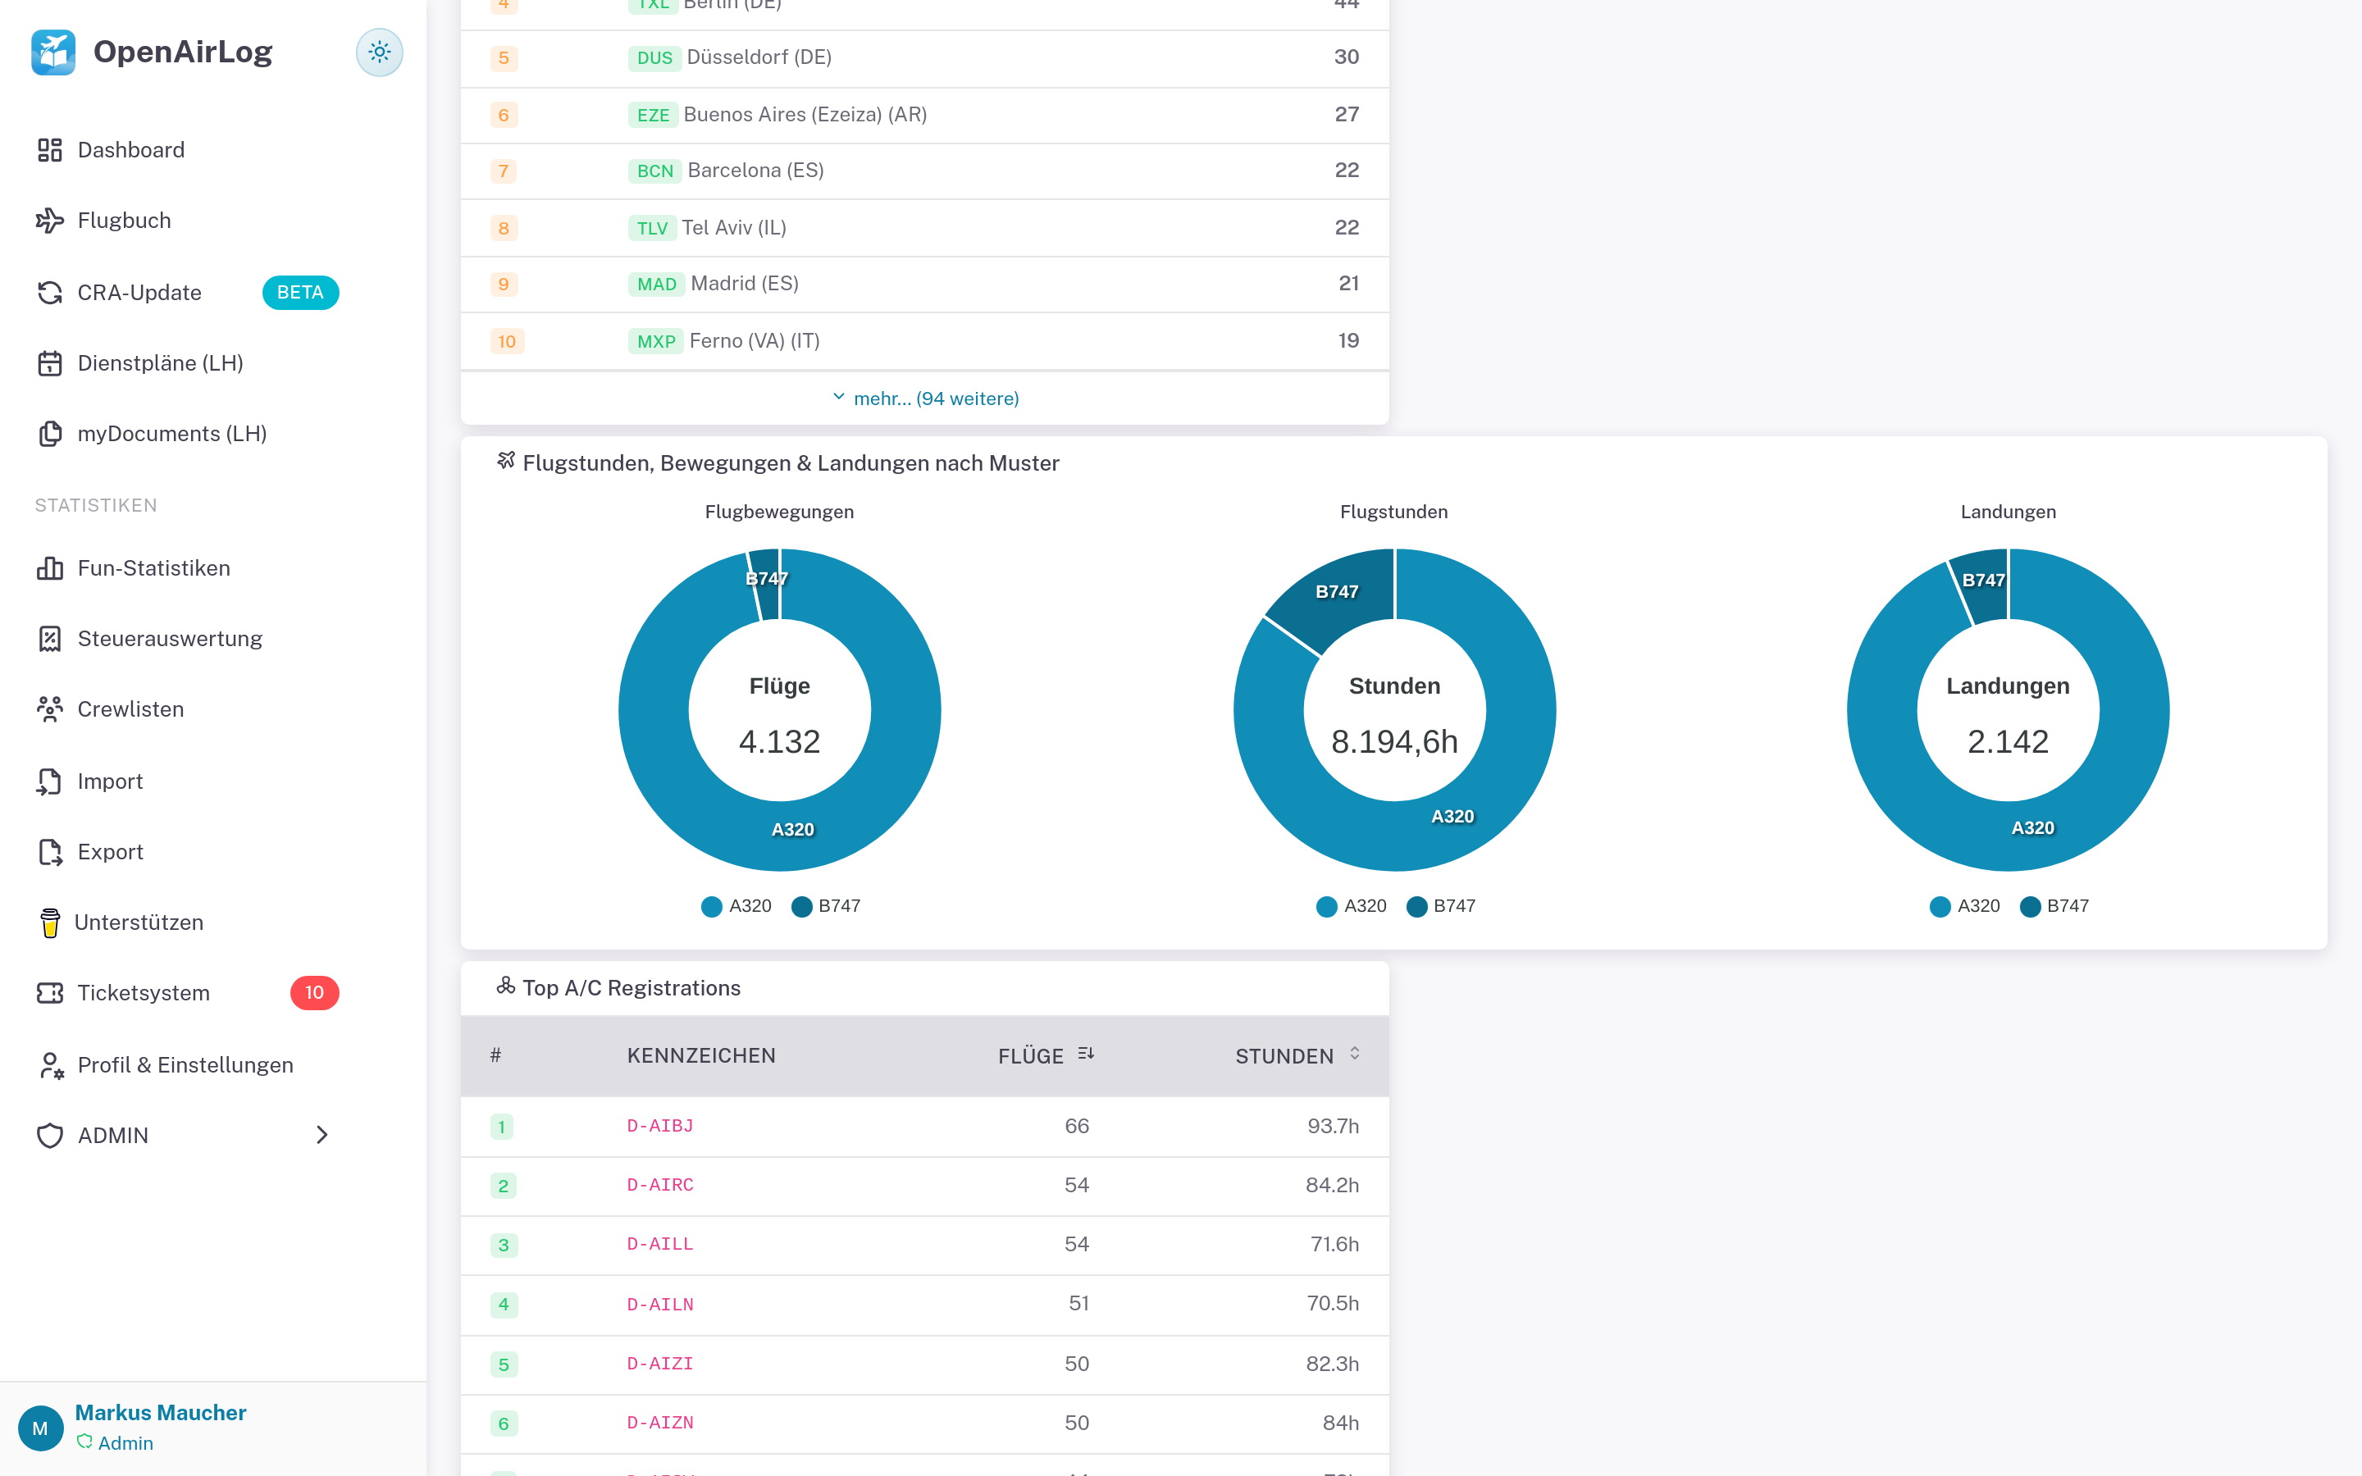Toggle the light/dark theme sun button
This screenshot has width=2362, height=1476.
379,52
